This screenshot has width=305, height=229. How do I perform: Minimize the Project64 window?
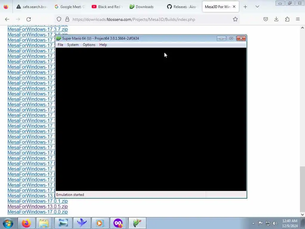pyautogui.click(x=221, y=38)
